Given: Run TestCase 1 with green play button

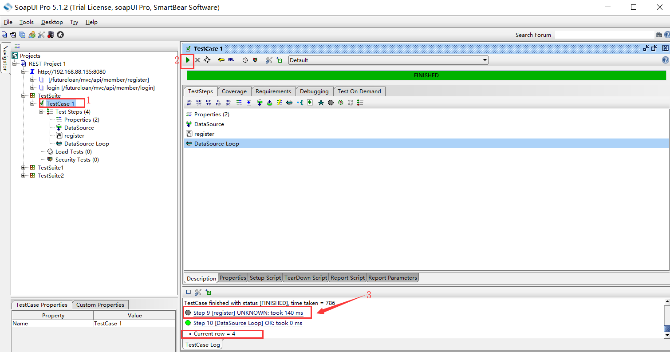Looking at the screenshot, I should [188, 60].
